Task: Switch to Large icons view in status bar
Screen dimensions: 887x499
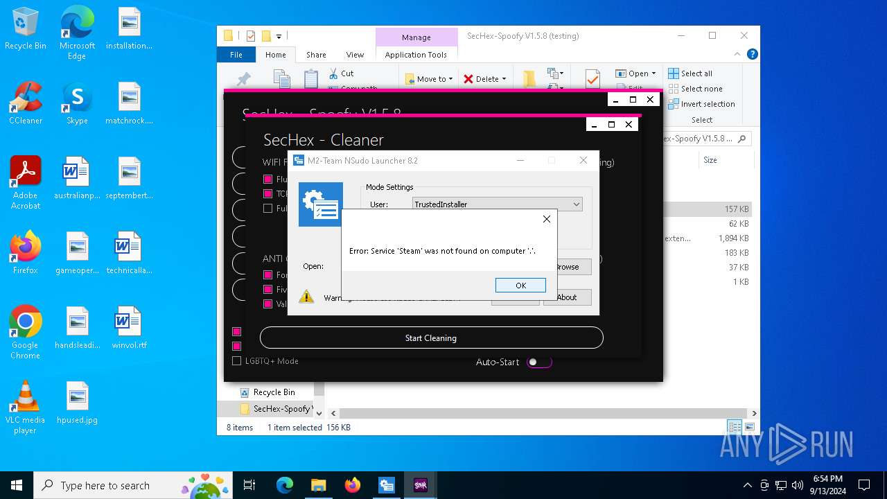Action: tap(749, 427)
